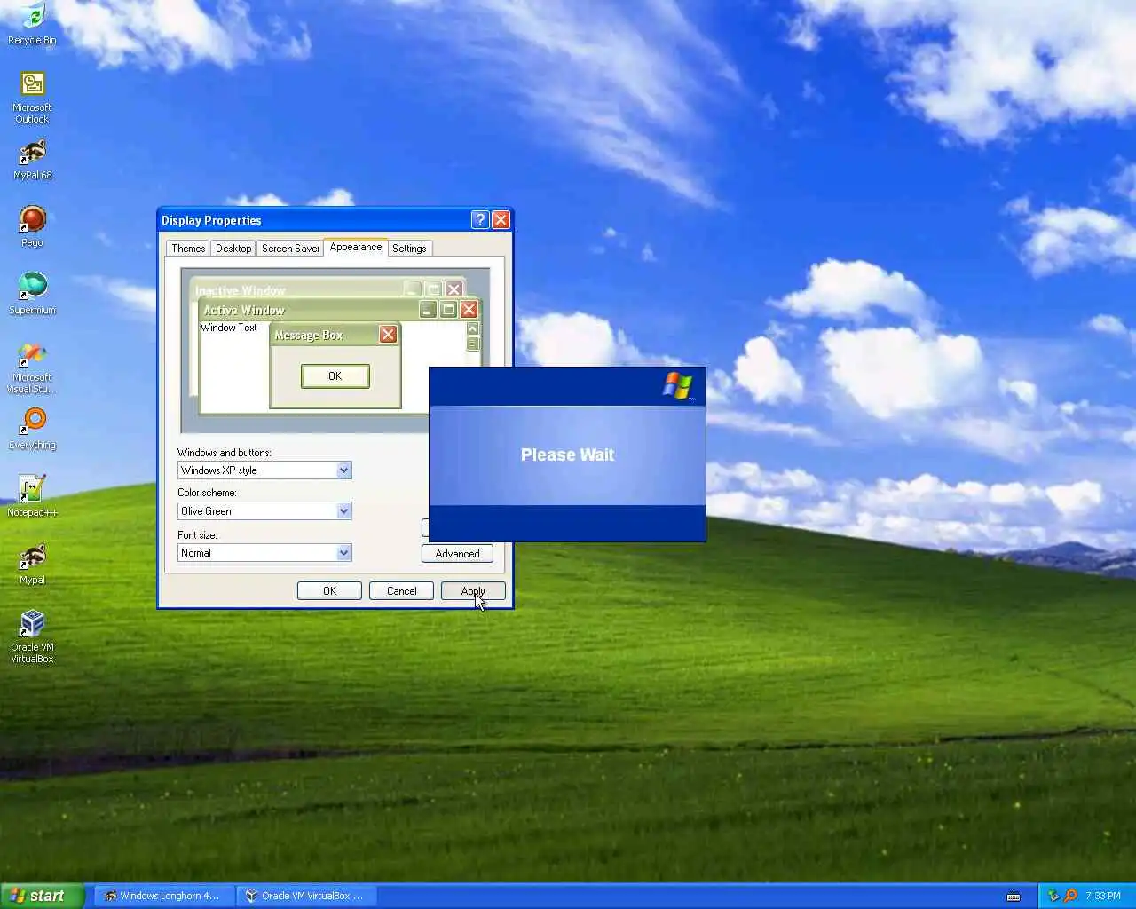Switch to the Settings tab
The image size is (1136, 909).
(x=409, y=249)
